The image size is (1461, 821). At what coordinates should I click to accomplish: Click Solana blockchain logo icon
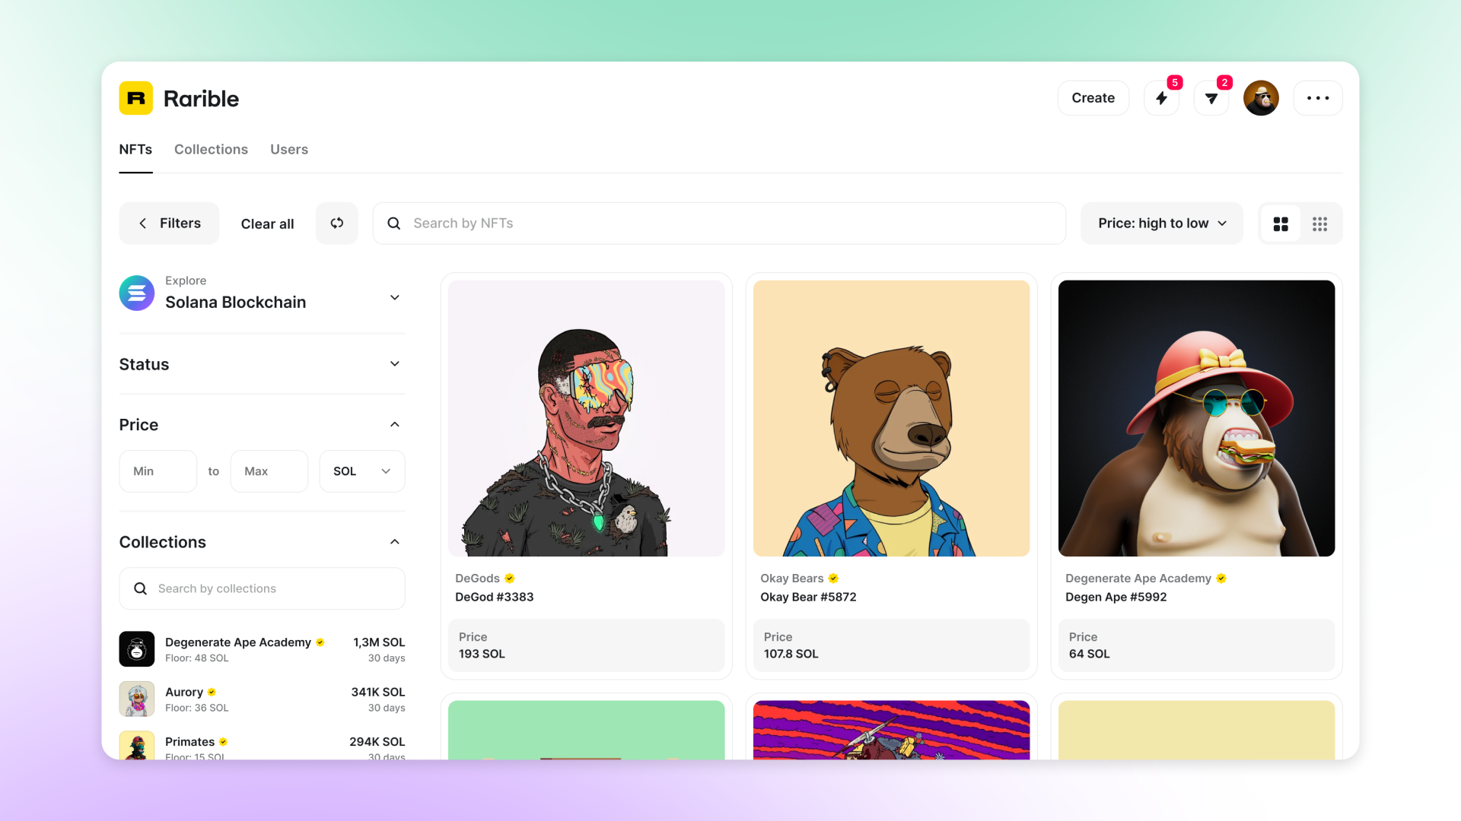pyautogui.click(x=137, y=293)
